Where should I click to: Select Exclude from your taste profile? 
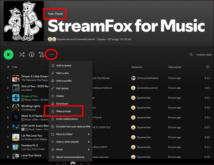(71, 127)
